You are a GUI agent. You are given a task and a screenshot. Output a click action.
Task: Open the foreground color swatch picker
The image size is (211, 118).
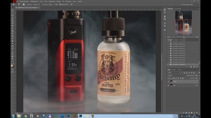(12, 66)
